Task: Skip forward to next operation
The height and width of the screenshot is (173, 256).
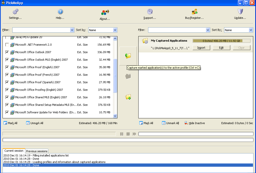Action: pos(134,134)
